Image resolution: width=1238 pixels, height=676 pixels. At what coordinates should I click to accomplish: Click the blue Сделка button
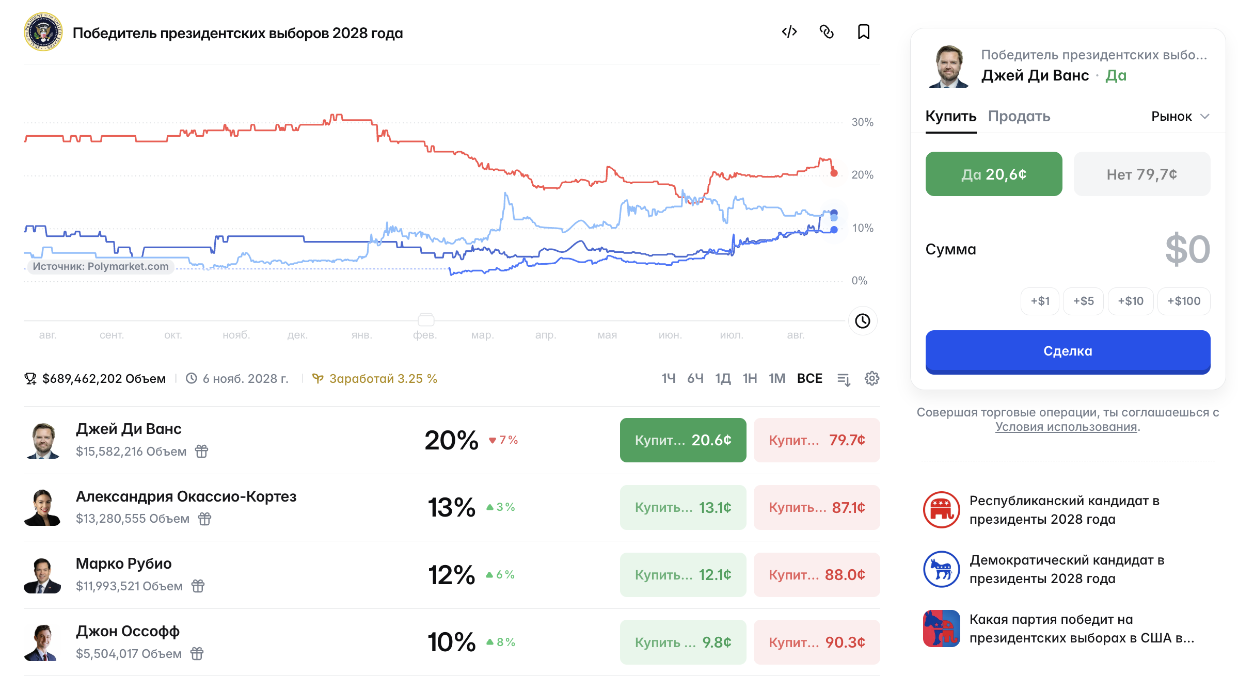pos(1068,352)
